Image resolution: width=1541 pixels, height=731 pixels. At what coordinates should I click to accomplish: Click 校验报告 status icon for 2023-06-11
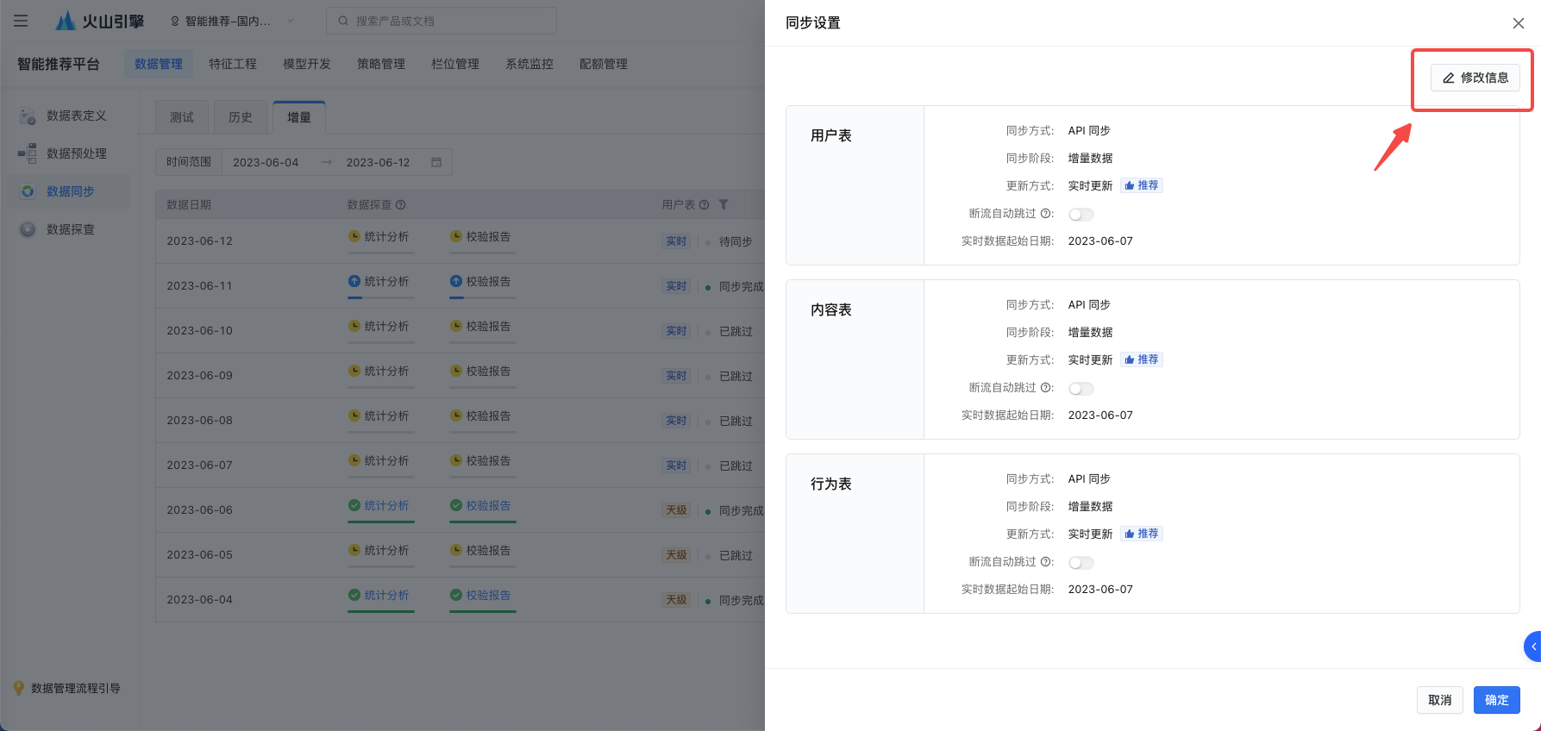tap(456, 281)
